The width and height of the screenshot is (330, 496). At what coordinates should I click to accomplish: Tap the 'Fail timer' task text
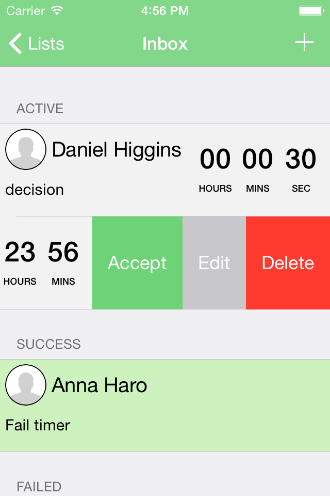tap(38, 425)
